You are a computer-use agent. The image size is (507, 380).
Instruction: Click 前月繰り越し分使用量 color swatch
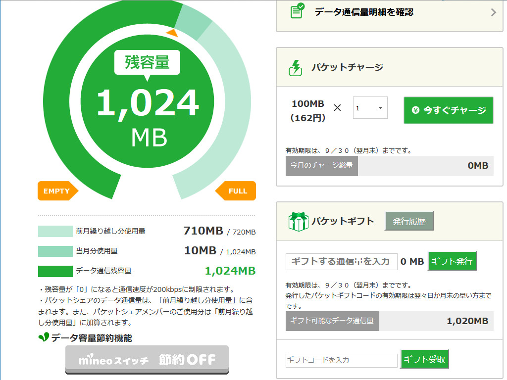[55, 232]
